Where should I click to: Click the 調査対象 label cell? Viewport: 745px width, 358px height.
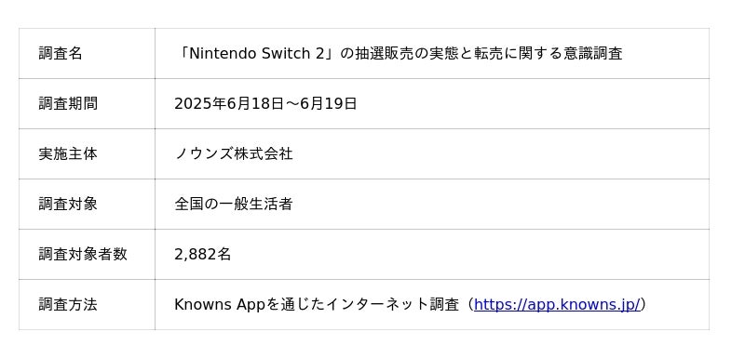point(87,204)
